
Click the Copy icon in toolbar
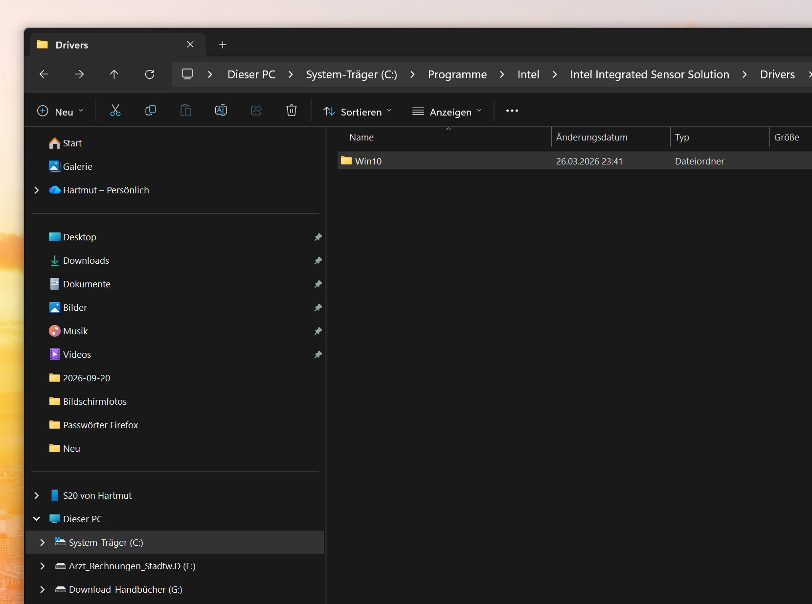point(151,111)
